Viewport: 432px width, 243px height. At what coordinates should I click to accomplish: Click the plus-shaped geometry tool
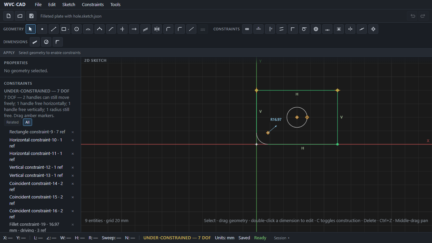coord(123,29)
